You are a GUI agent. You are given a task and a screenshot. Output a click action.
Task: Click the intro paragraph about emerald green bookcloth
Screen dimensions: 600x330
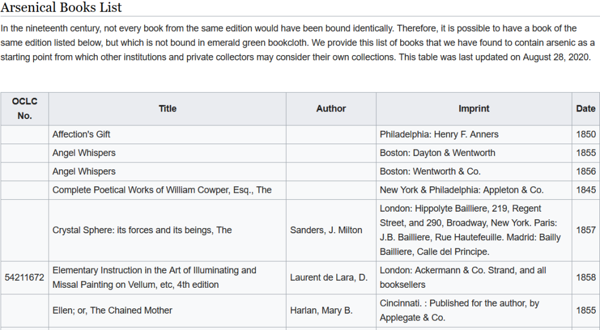(x=298, y=43)
